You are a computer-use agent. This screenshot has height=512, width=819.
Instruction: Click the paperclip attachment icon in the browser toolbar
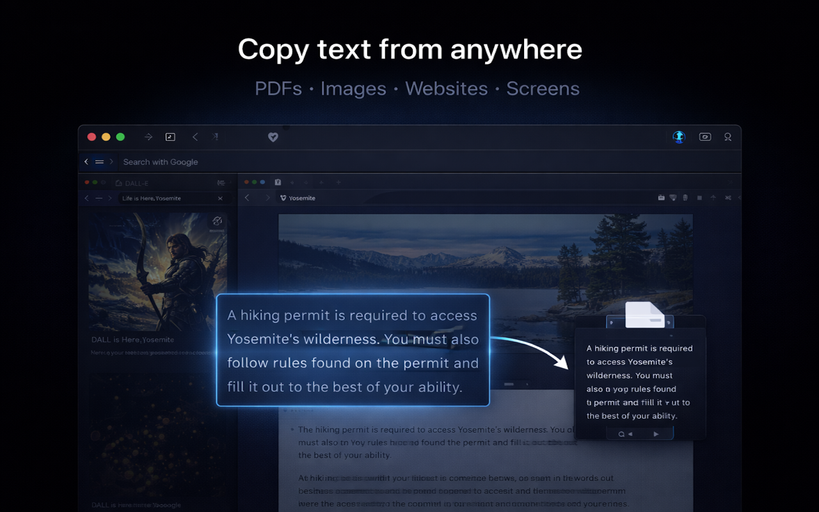tap(685, 198)
